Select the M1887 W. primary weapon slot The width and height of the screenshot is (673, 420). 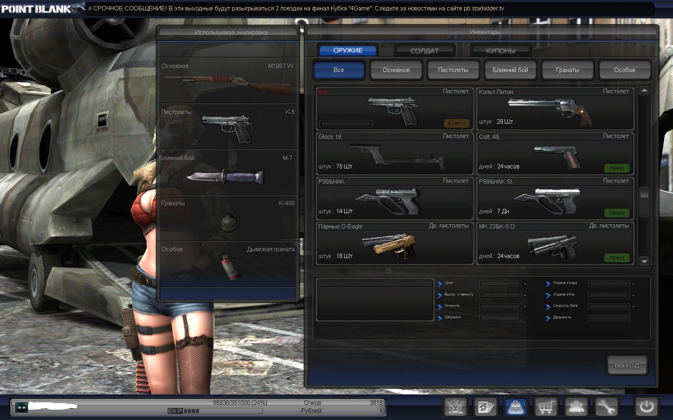tap(228, 80)
